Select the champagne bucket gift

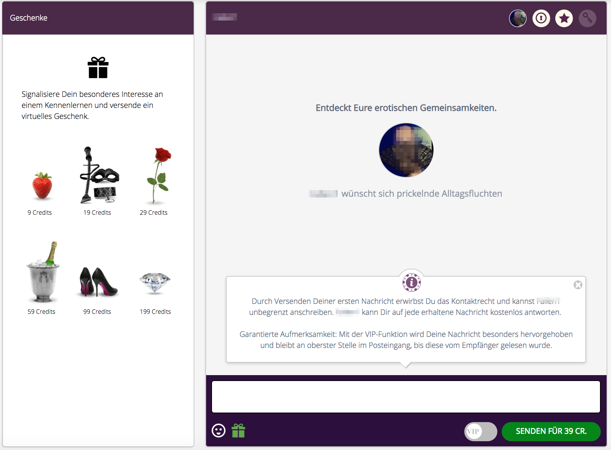(43, 272)
